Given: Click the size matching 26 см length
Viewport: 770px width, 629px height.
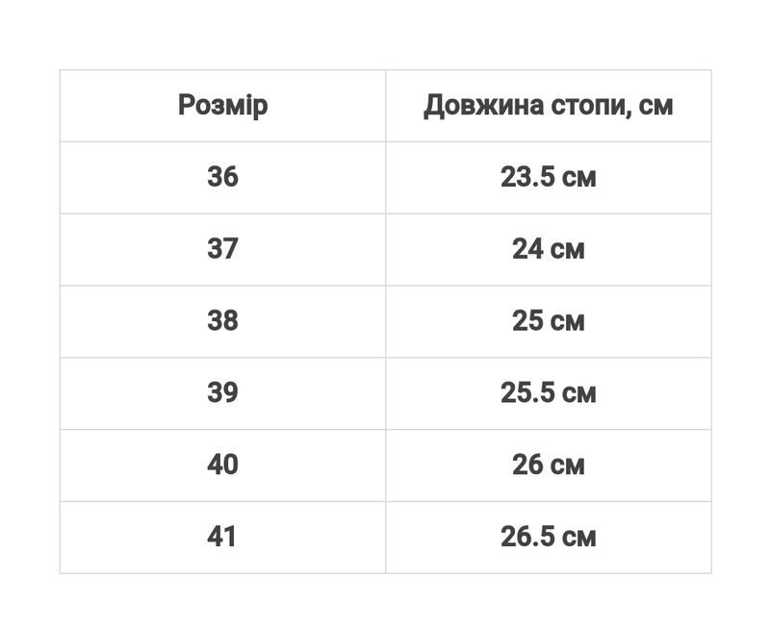Looking at the screenshot, I should point(222,465).
